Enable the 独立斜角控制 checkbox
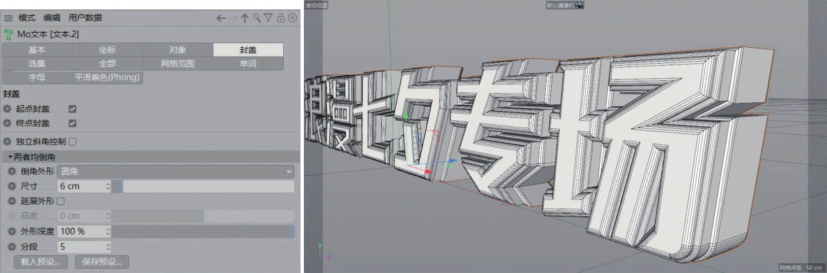This screenshot has width=827, height=273. (73, 141)
